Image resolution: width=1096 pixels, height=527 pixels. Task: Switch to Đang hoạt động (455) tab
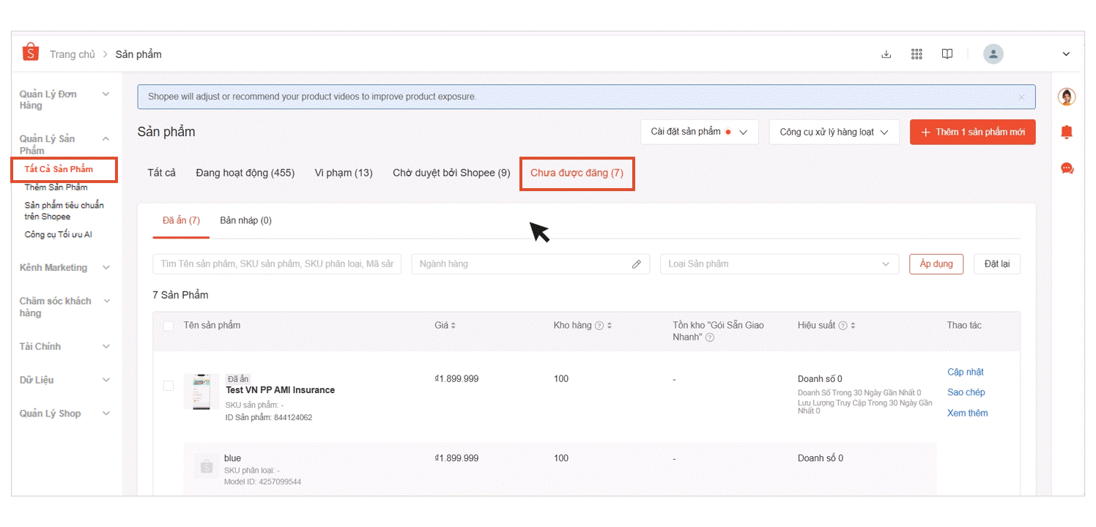245,173
